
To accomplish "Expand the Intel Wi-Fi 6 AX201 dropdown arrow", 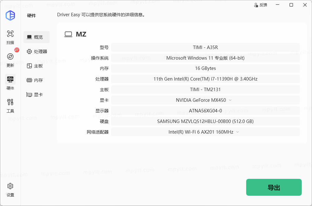I will point(237,132).
